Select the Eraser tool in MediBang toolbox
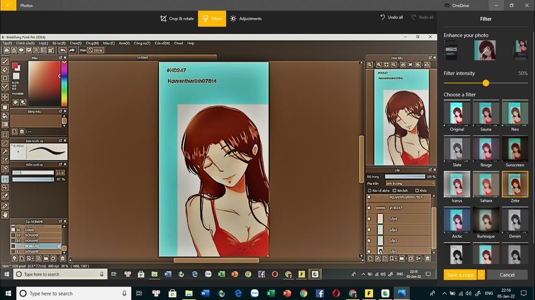 point(5,70)
